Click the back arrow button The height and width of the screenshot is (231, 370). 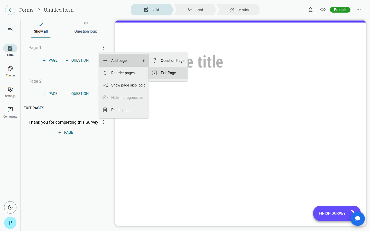tap(10, 10)
